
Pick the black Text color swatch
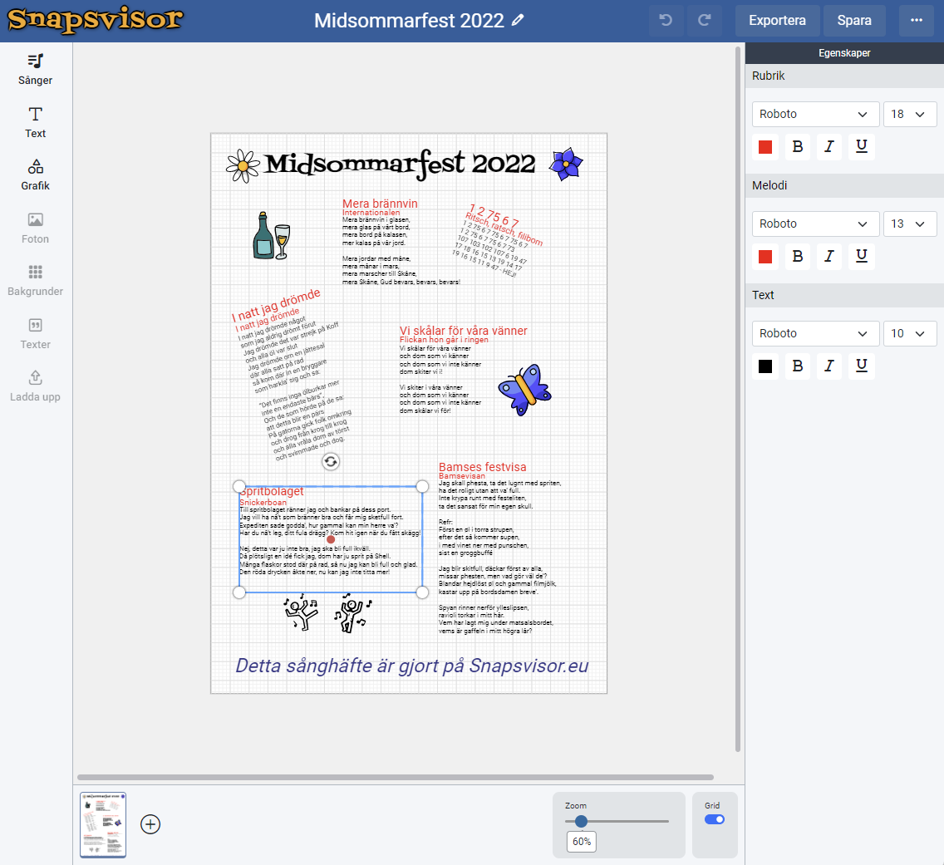tap(765, 366)
